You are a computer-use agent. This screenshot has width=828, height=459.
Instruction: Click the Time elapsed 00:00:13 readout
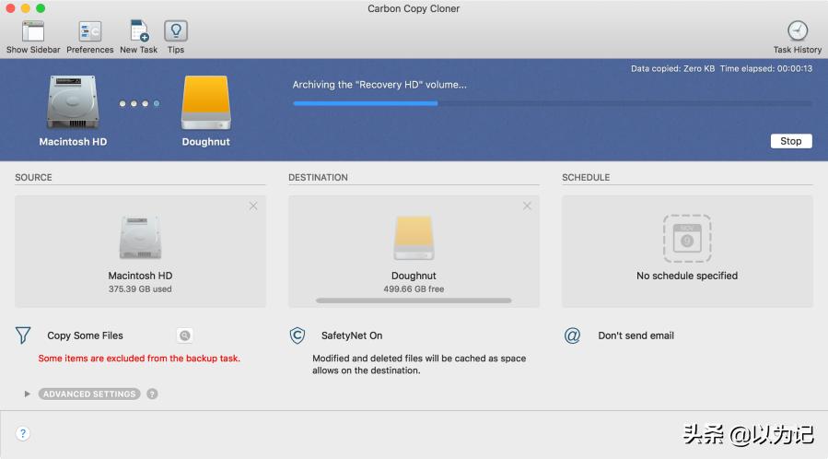click(x=765, y=68)
